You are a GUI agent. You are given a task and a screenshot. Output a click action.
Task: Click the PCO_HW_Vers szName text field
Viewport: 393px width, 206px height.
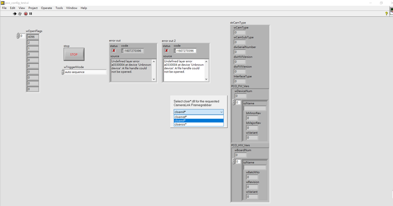pos(255,167)
